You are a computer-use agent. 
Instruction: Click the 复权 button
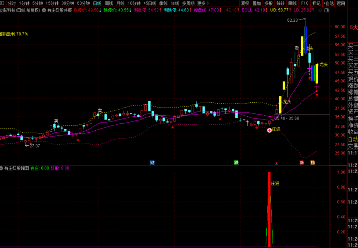click(x=245, y=3)
